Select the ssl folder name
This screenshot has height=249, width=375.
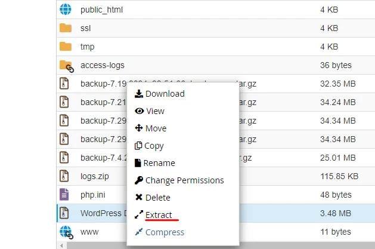tap(86, 28)
